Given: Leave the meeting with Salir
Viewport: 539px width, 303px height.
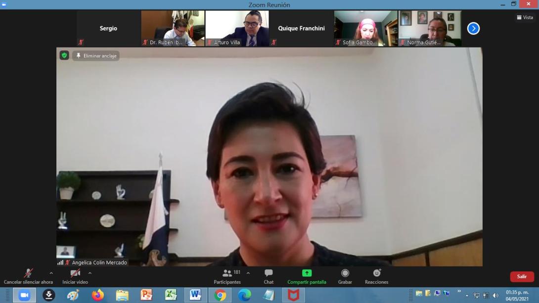Looking at the screenshot, I should click(522, 276).
